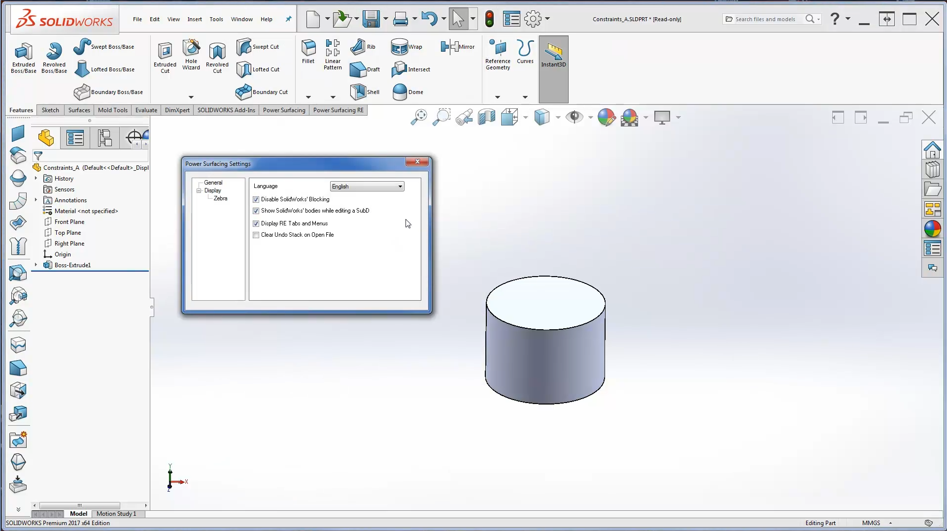This screenshot has height=531, width=947.
Task: Toggle Display RE Tabs and Menus checkbox
Action: point(256,224)
